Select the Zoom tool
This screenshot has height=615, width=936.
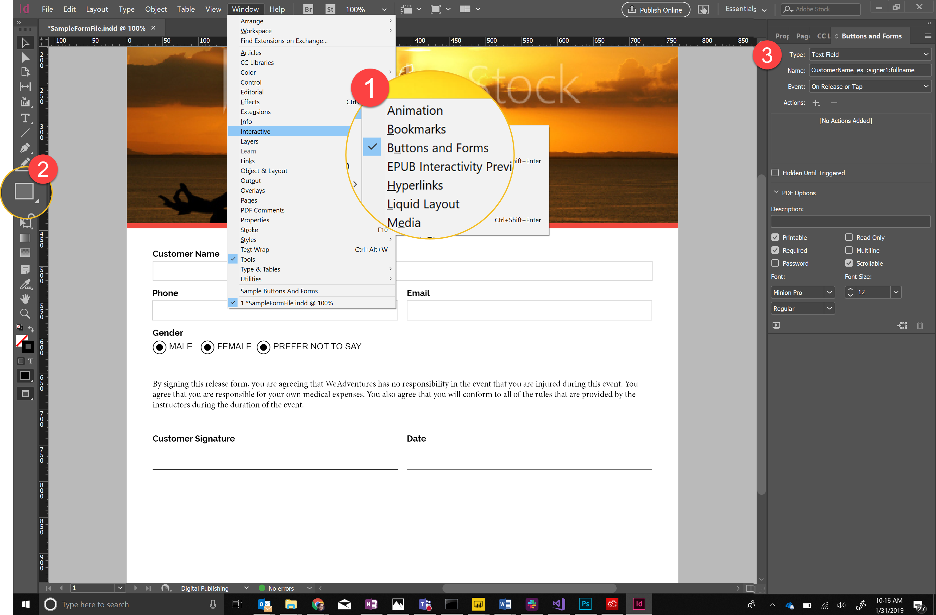25,314
